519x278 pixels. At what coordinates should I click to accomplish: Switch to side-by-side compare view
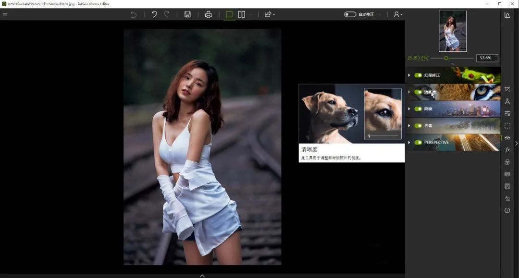tap(242, 14)
